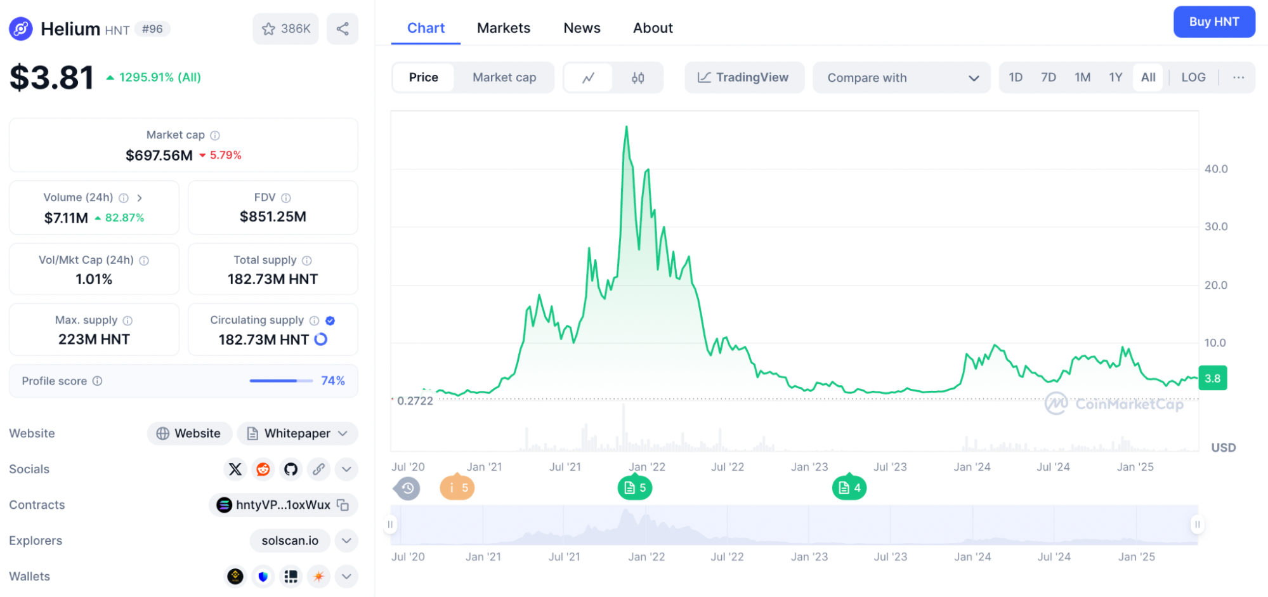Viewport: 1268px width, 597px height.
Task: Set chart range to 1Y
Action: (x=1116, y=77)
